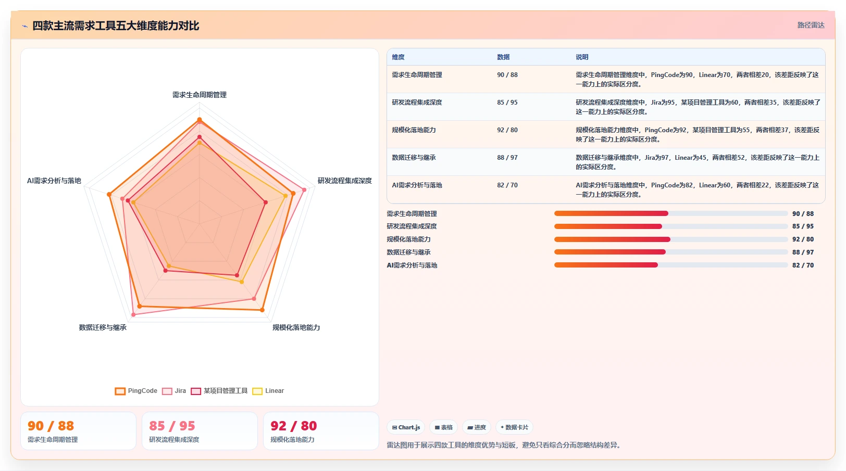Click the 85 / 95 table data cell

(x=507, y=103)
